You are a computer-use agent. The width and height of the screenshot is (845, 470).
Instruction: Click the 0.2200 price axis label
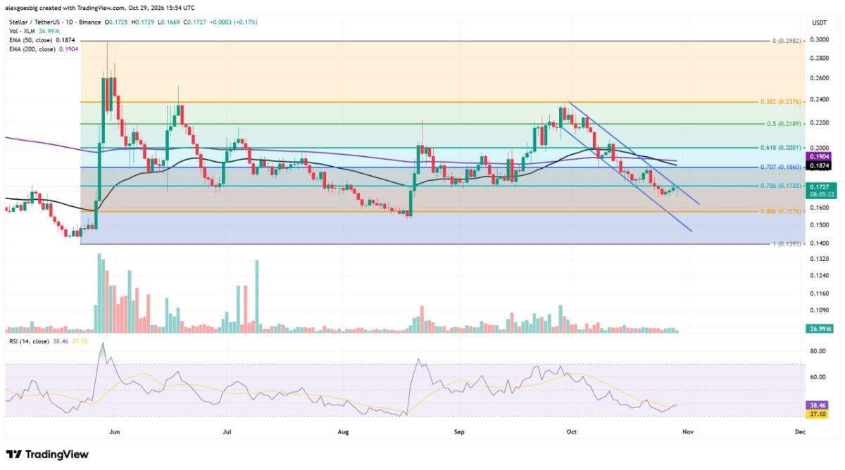pos(820,122)
